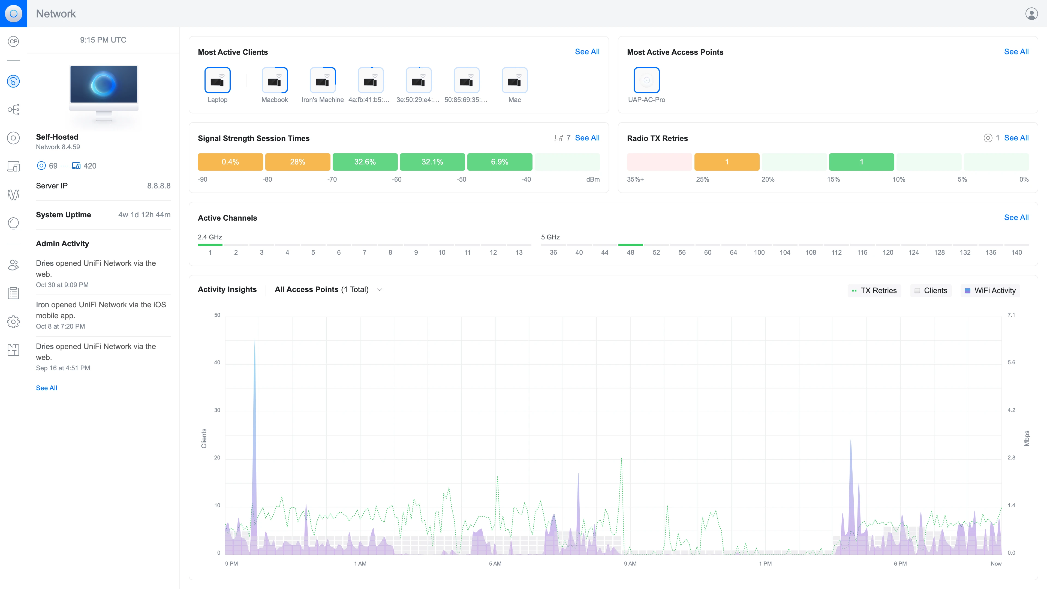Click the user account avatar icon
1047x589 pixels.
[x=1031, y=13]
